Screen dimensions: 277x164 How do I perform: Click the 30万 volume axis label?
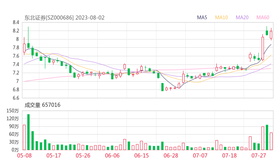(x=14, y=142)
